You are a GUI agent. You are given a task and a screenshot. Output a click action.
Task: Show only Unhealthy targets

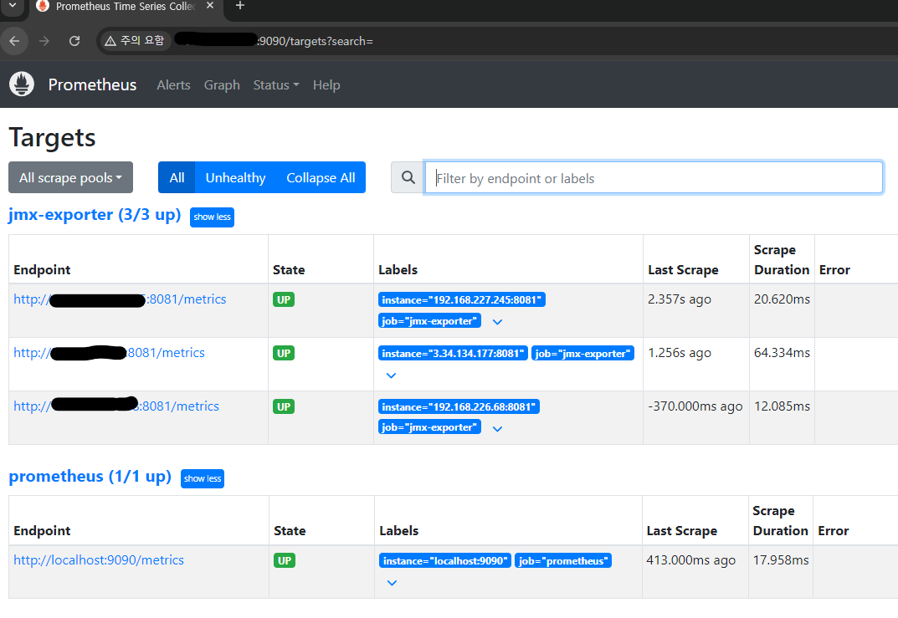pos(235,177)
